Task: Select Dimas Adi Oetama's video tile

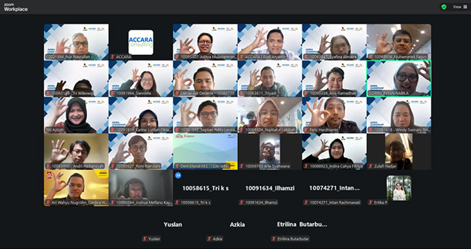Action: 205,78
